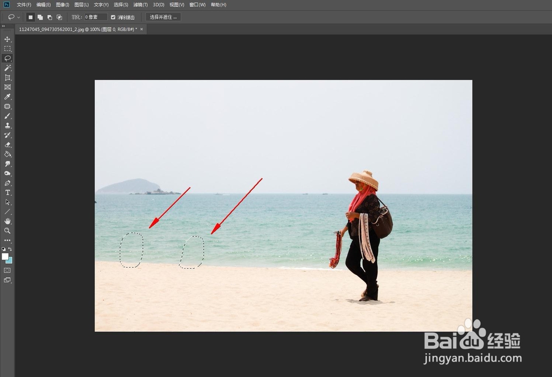Image resolution: width=552 pixels, height=377 pixels.
Task: Select the Move tool
Action: [7, 39]
